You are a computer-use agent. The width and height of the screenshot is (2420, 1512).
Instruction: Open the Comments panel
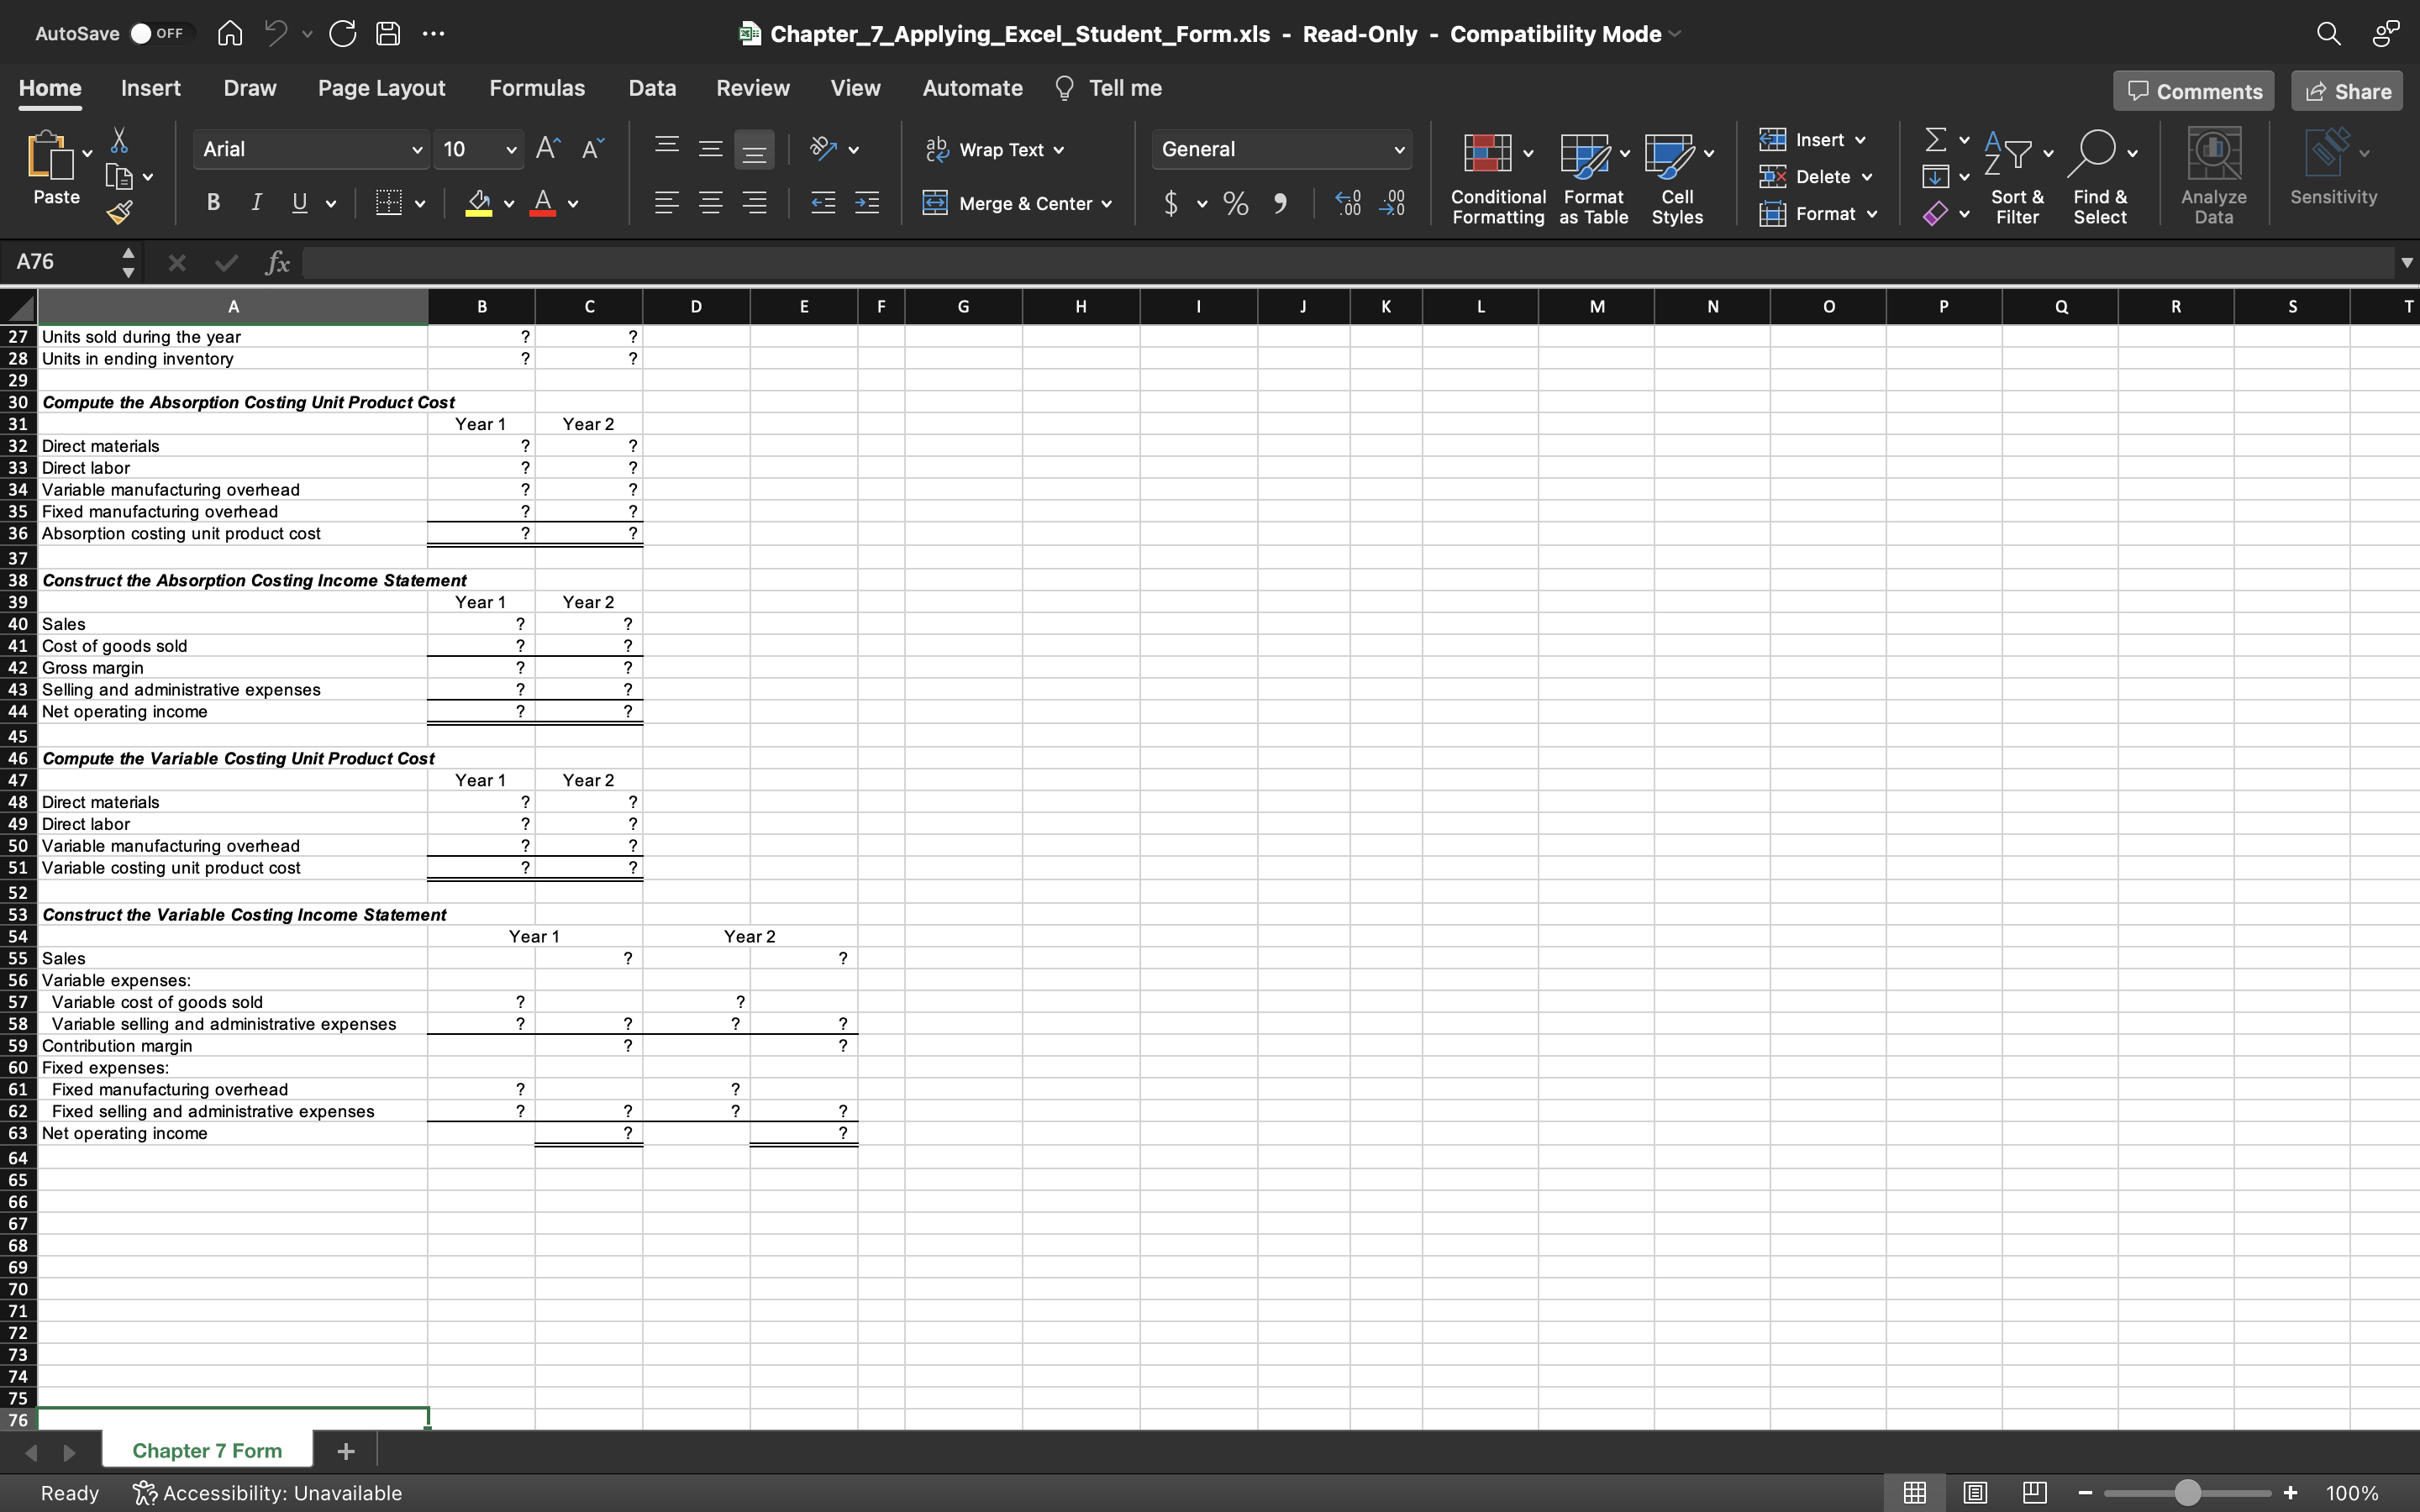tap(2192, 90)
